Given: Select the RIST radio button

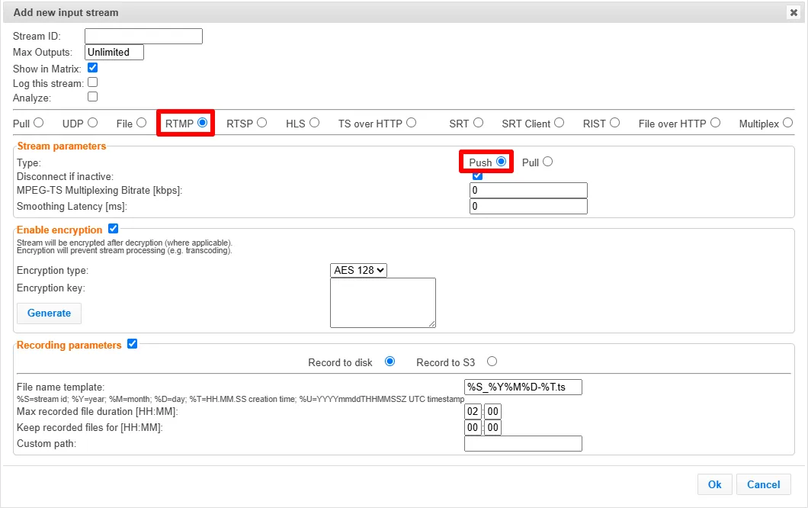Looking at the screenshot, I should point(614,123).
